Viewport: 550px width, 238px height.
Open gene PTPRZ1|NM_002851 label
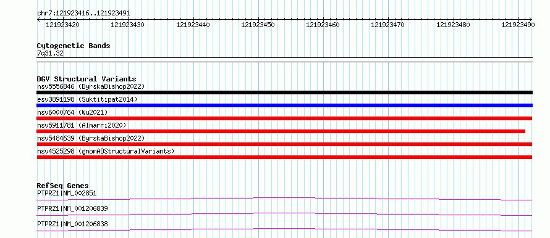pos(67,193)
